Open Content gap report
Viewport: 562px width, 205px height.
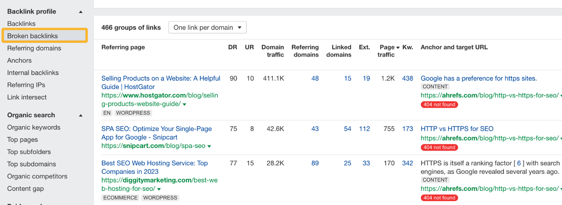coord(26,189)
